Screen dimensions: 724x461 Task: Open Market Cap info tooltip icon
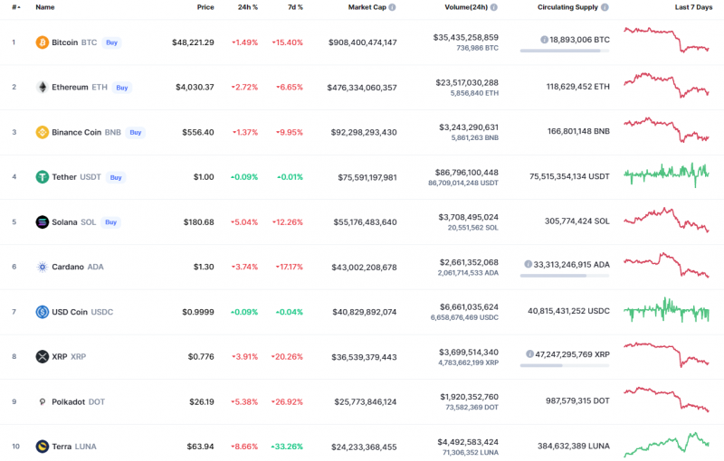392,7
